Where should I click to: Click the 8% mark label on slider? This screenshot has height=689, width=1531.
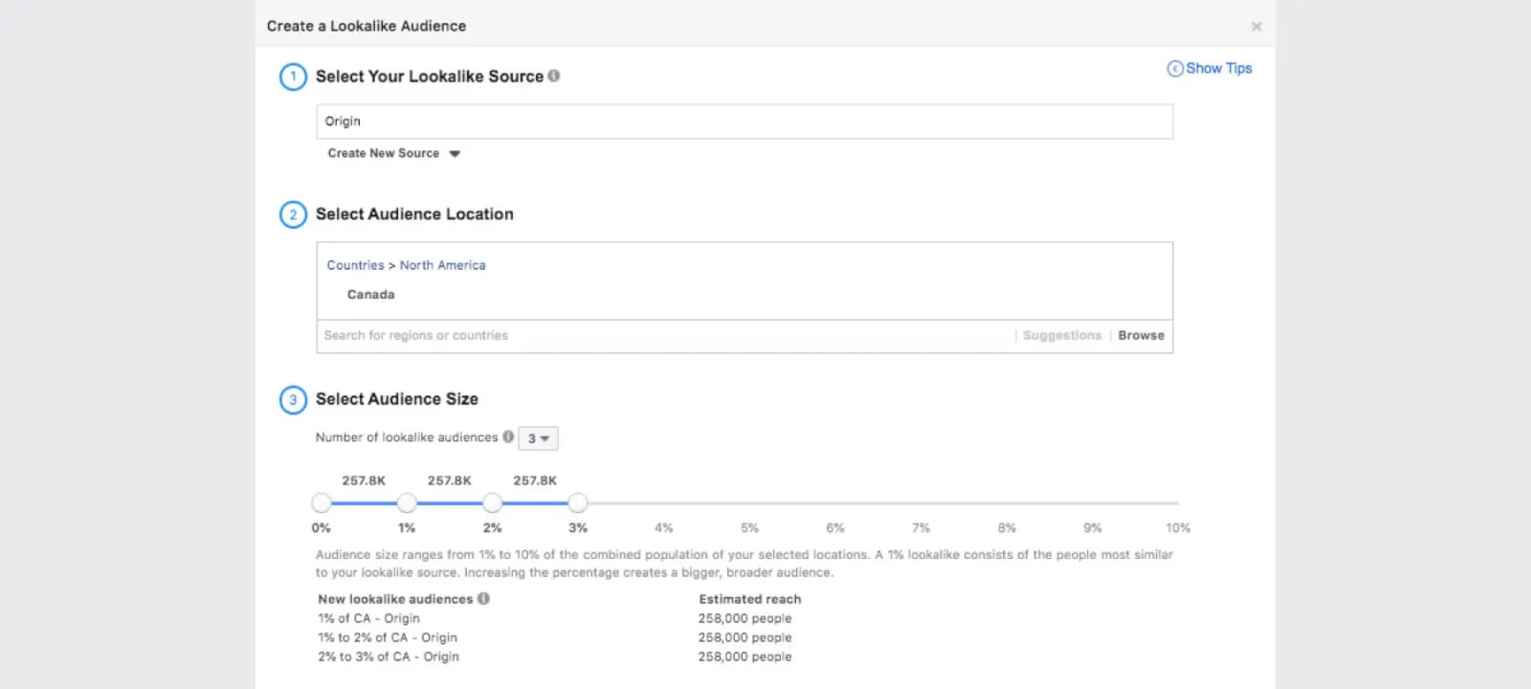[1007, 528]
